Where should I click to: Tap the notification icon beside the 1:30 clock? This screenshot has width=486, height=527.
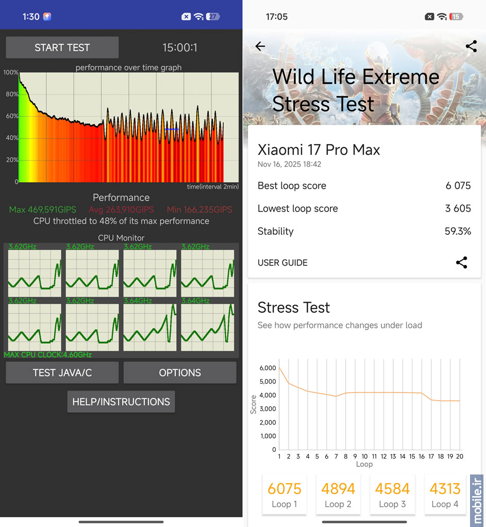(x=47, y=16)
